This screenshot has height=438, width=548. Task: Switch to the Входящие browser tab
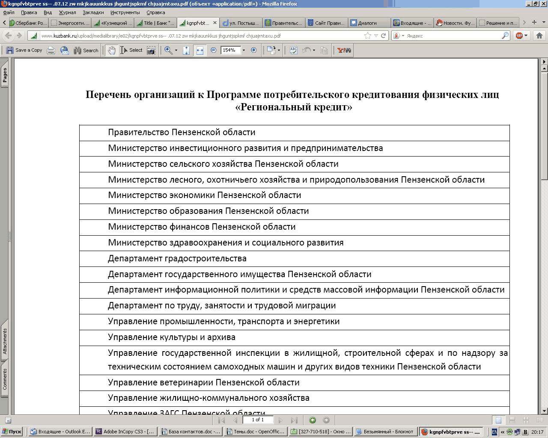(x=412, y=23)
